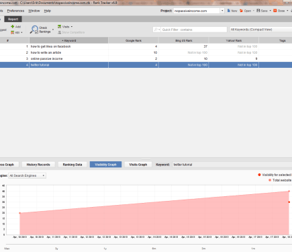The height and width of the screenshot is (252, 292).
Task: Click the red Close project icon
Action: point(275,11)
